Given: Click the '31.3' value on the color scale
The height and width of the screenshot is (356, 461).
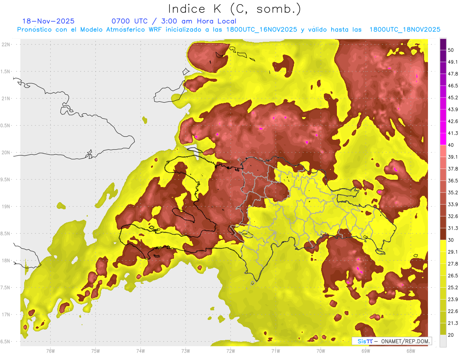Looking at the screenshot, I should point(453,228).
